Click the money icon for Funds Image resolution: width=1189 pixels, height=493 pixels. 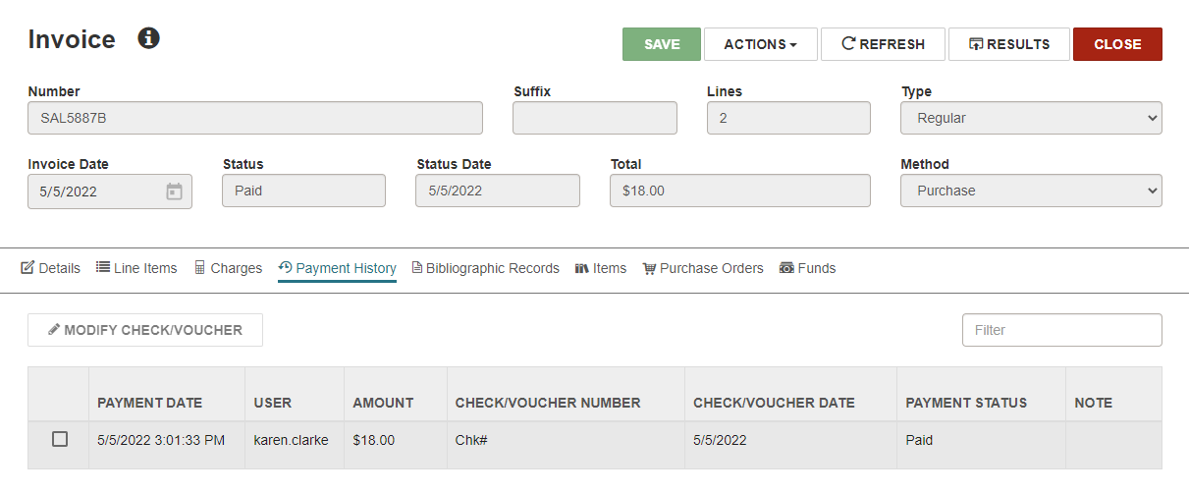pos(786,268)
